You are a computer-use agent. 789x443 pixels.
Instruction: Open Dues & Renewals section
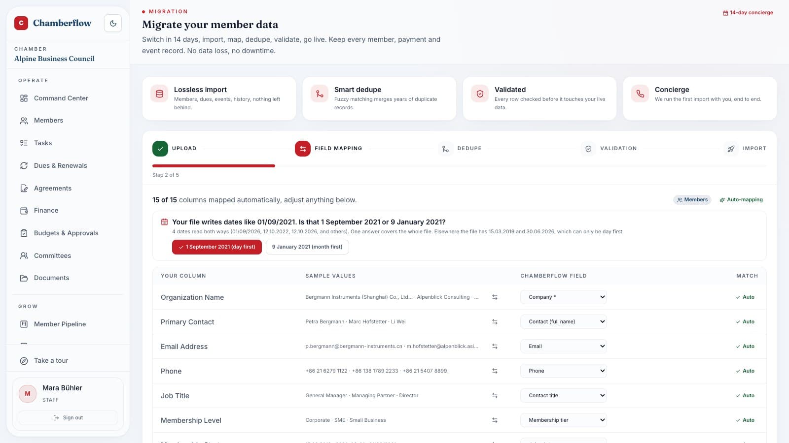click(60, 165)
